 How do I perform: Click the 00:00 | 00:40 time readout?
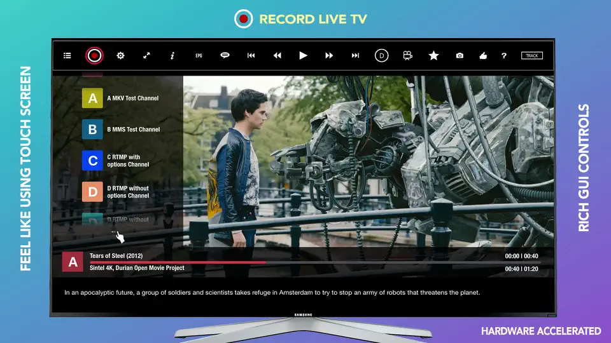point(521,256)
